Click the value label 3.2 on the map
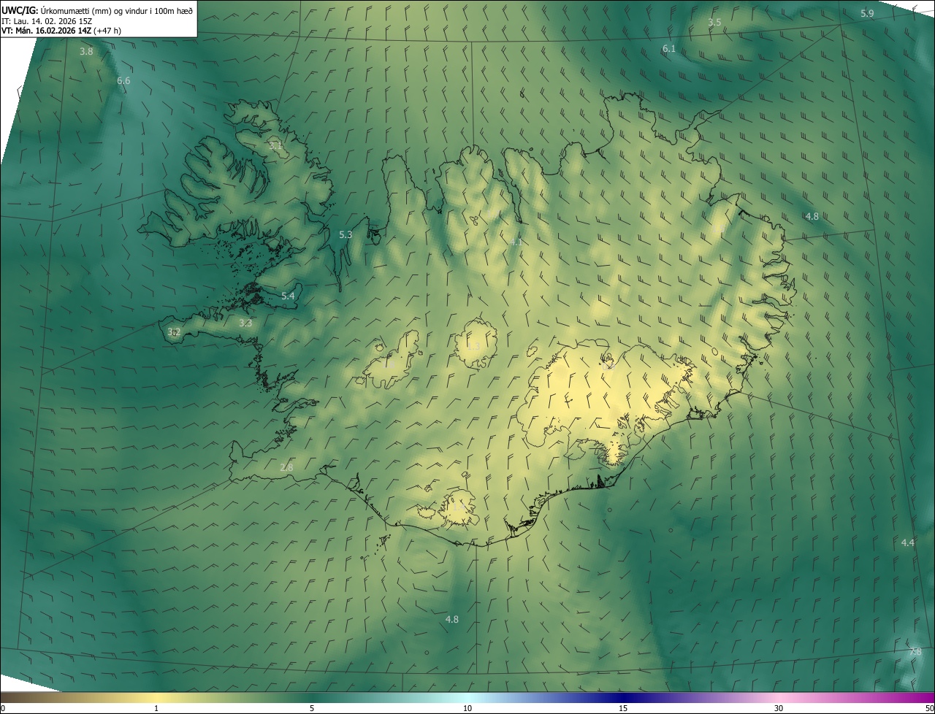935x714 pixels. point(174,331)
